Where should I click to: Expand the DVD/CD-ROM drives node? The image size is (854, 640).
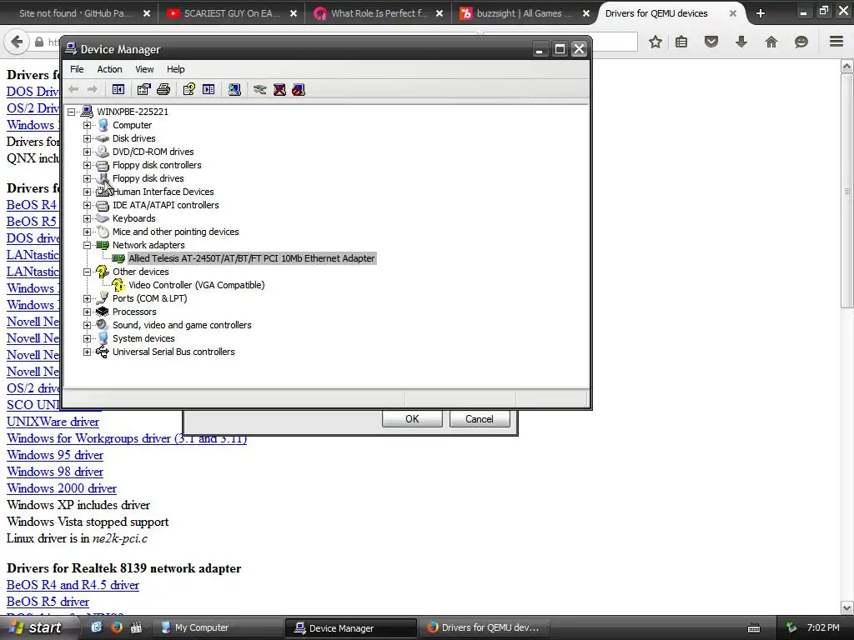(x=87, y=152)
